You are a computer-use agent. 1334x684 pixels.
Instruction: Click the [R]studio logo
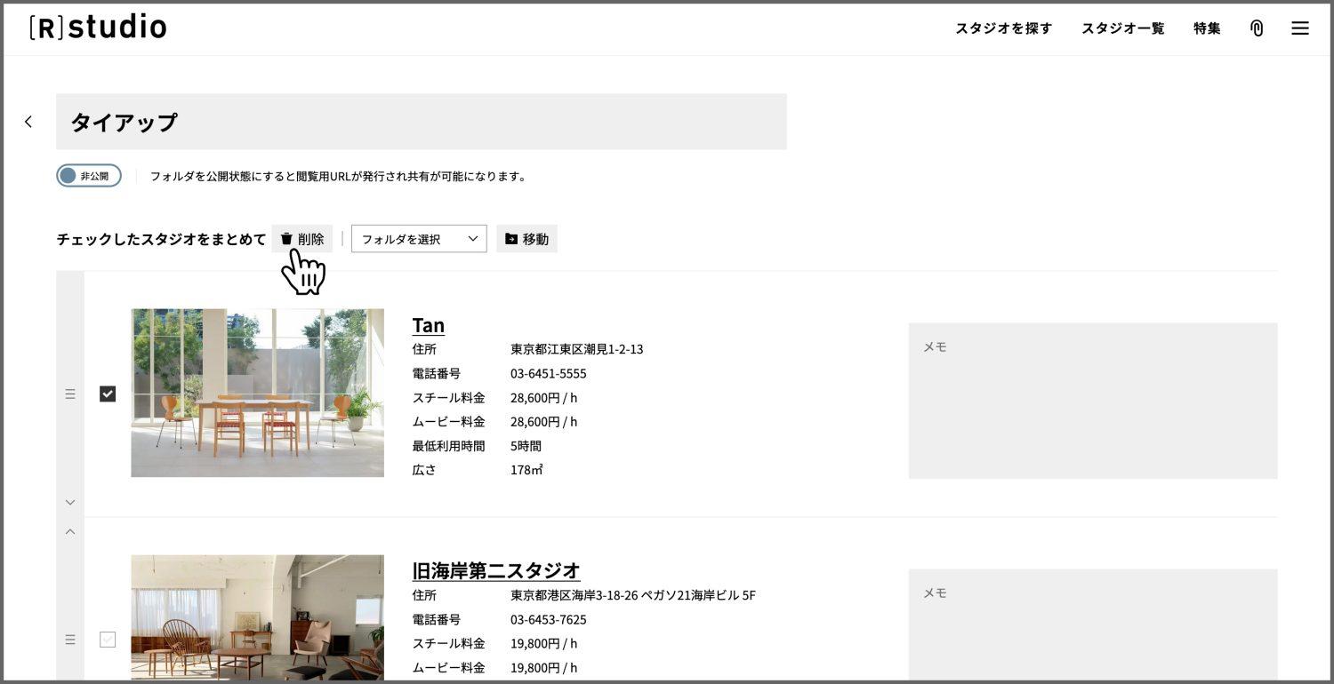click(98, 28)
